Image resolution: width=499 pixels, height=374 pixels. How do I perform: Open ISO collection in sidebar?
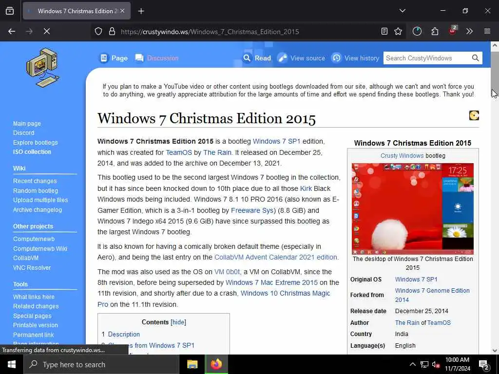(x=32, y=152)
